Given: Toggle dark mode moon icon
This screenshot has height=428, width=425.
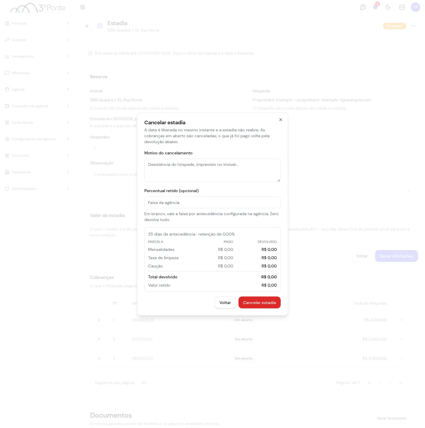Looking at the screenshot, I should 388,7.
